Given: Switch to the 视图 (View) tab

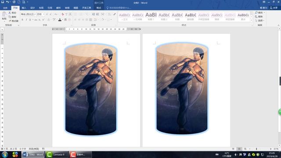Looking at the screenshot, I should click(x=76, y=8).
